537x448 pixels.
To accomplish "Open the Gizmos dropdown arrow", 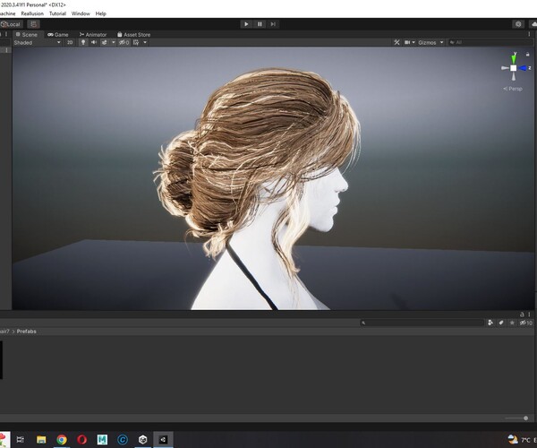I will (x=442, y=42).
